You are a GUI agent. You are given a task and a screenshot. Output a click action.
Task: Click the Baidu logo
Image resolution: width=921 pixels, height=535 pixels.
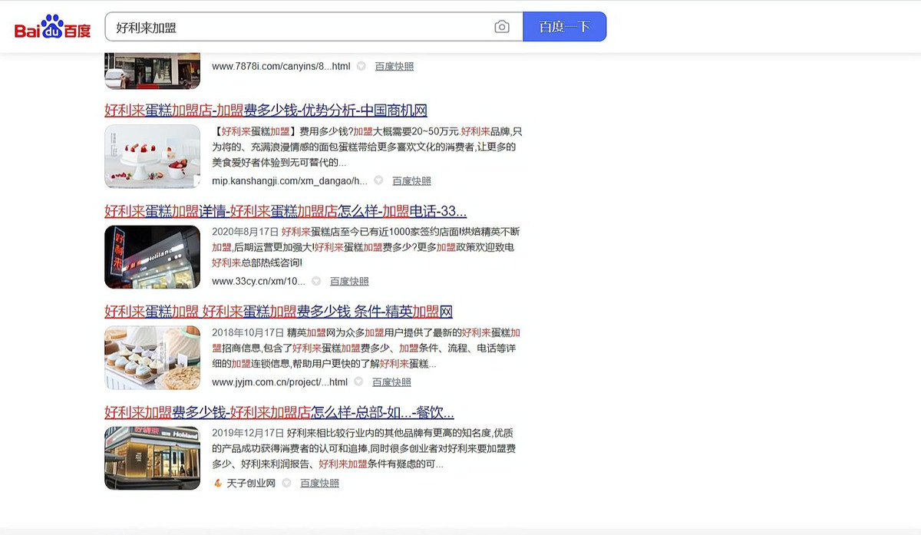51,25
